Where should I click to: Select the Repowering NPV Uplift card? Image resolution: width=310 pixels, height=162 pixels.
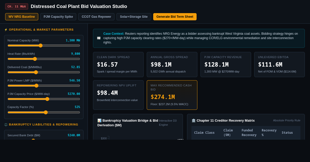point(118,95)
